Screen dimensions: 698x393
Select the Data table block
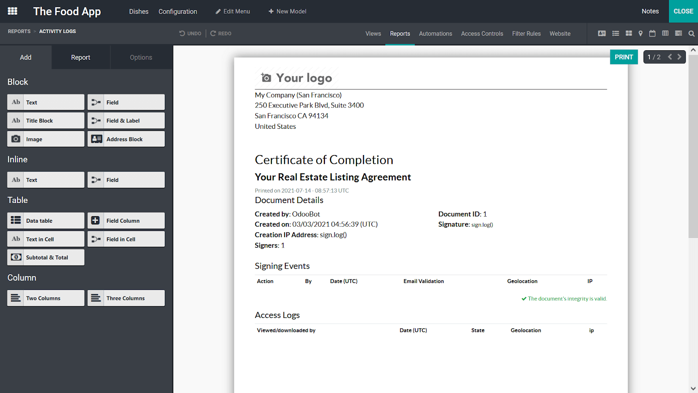(x=46, y=221)
